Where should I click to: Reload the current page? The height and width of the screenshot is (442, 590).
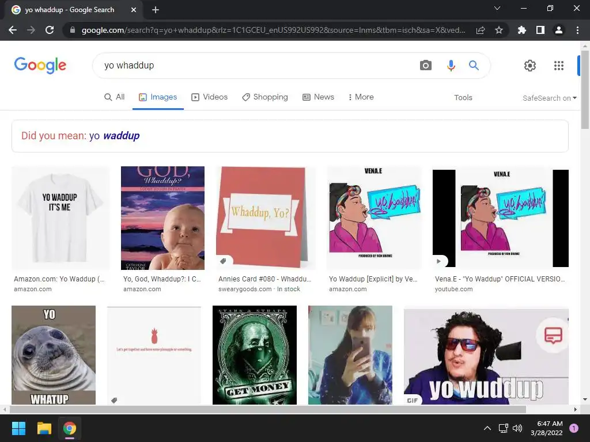coord(50,30)
